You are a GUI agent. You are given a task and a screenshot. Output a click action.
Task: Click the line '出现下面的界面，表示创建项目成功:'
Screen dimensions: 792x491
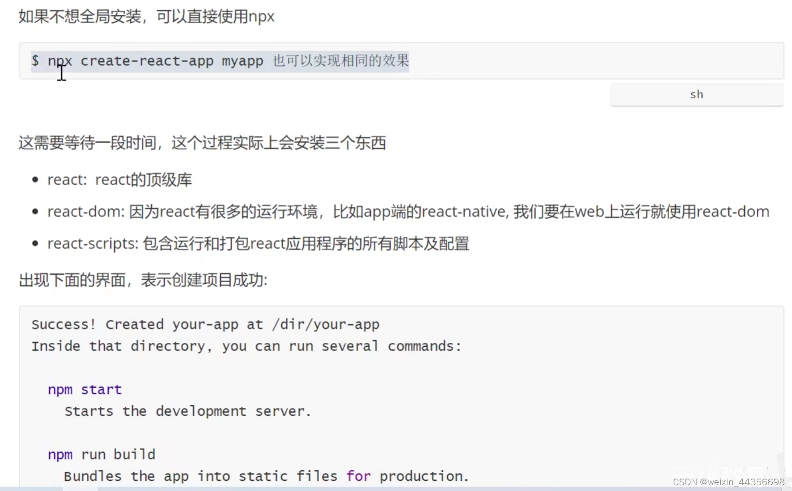coord(143,280)
